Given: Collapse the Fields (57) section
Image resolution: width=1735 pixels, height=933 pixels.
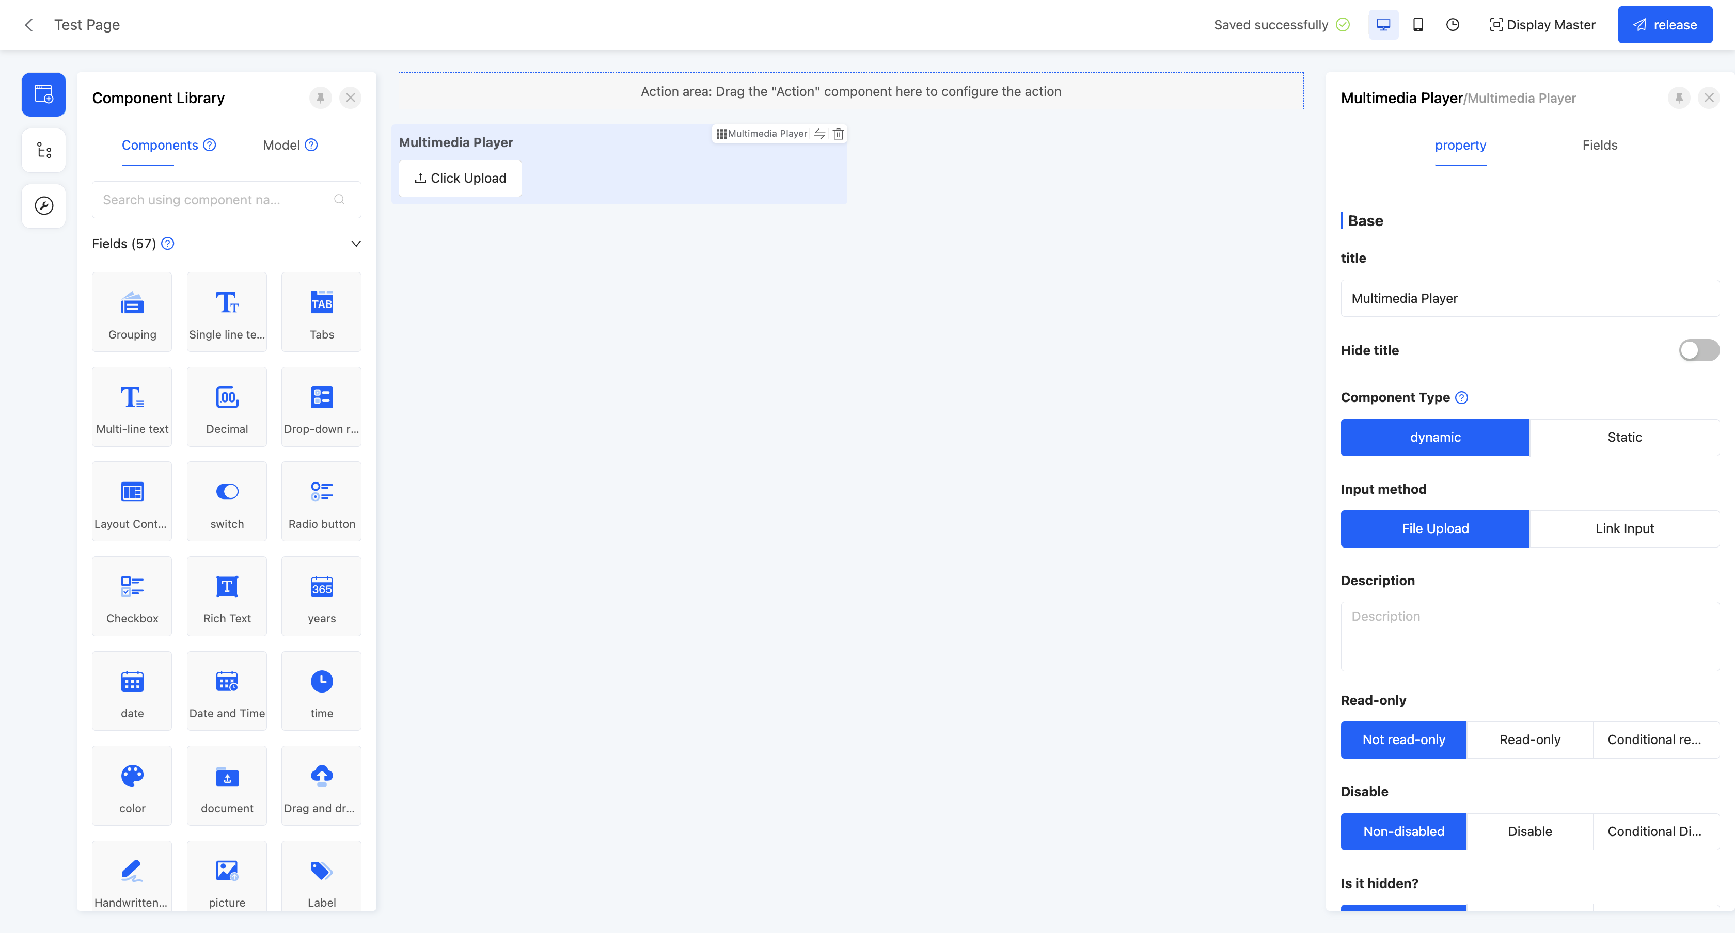Looking at the screenshot, I should pyautogui.click(x=356, y=244).
